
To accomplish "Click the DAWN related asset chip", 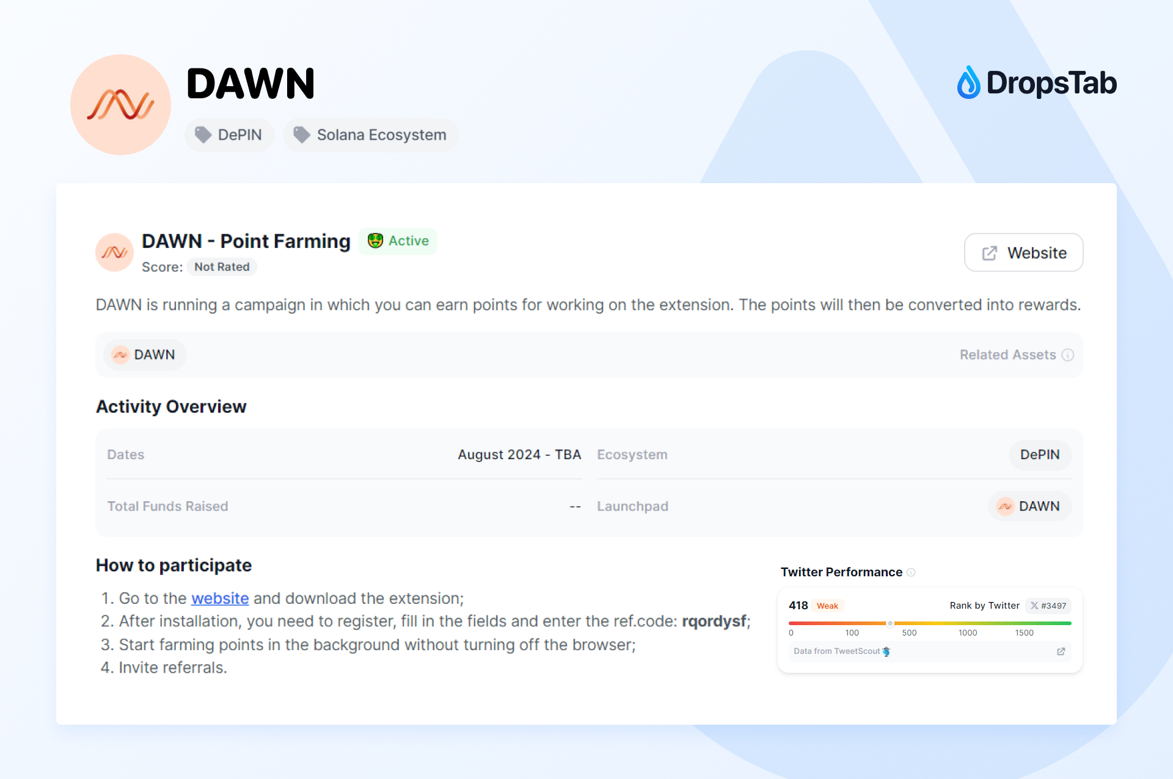I will pos(145,355).
